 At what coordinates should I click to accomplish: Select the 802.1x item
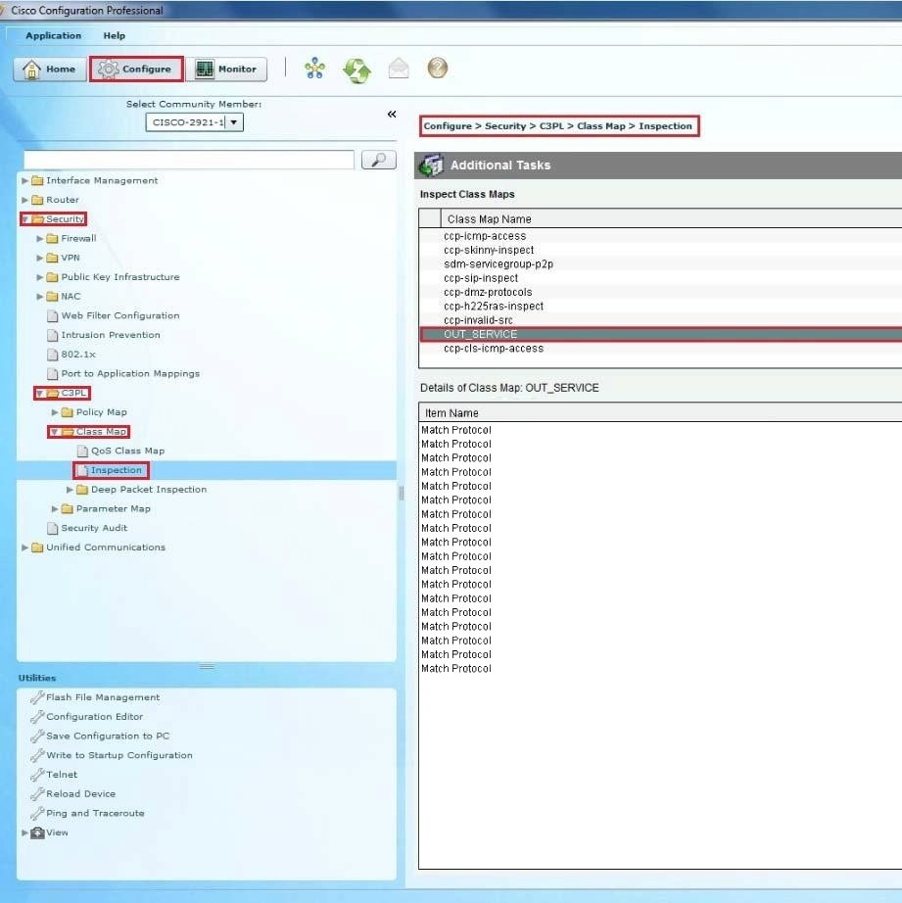pos(78,355)
